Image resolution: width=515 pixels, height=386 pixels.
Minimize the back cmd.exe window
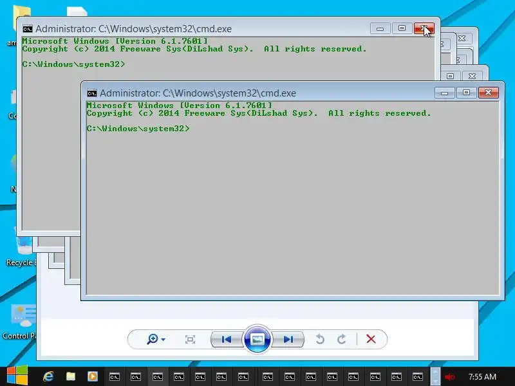380,28
